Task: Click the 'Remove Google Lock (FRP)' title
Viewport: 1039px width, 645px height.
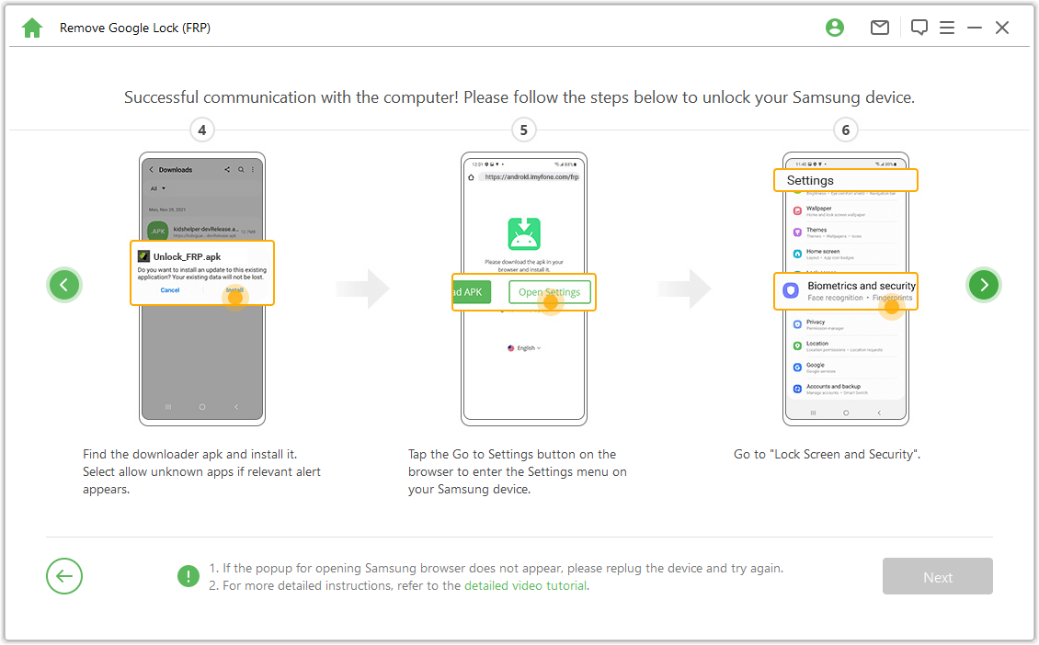Action: point(135,28)
